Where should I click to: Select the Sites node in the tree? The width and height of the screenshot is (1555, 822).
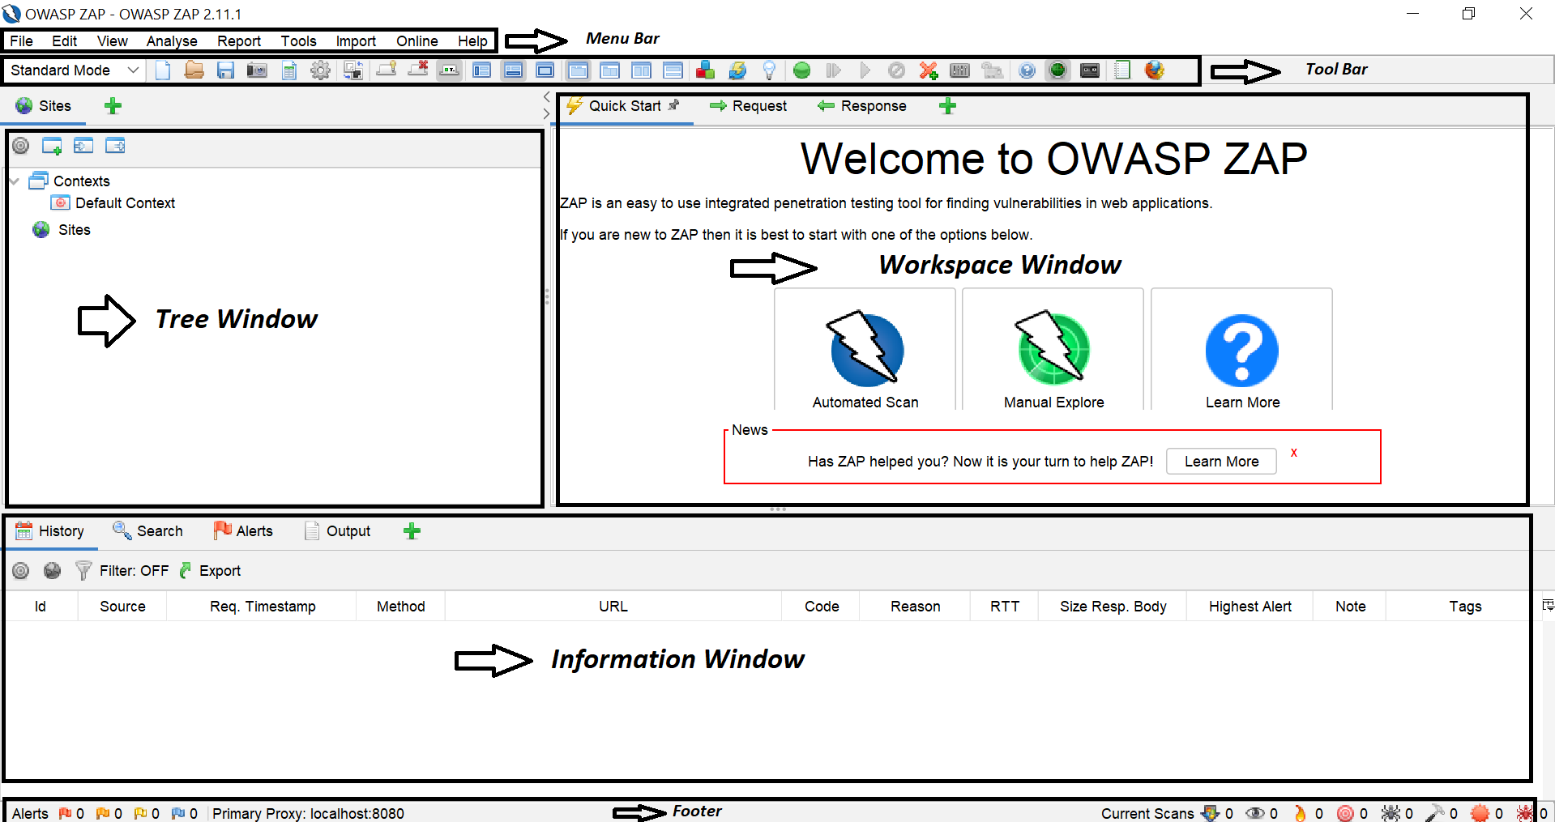point(62,230)
